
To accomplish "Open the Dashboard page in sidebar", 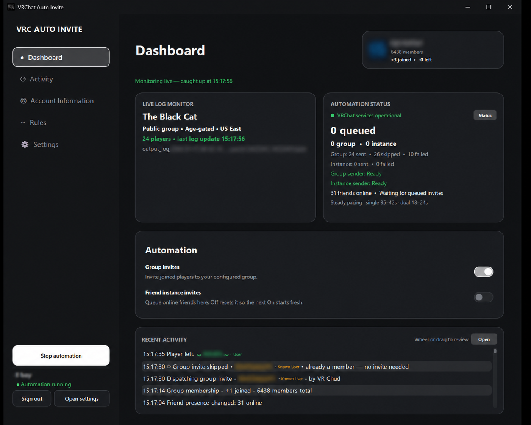I will click(x=61, y=57).
